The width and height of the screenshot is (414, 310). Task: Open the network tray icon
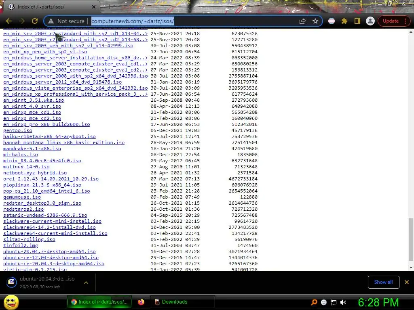[x=334, y=302]
